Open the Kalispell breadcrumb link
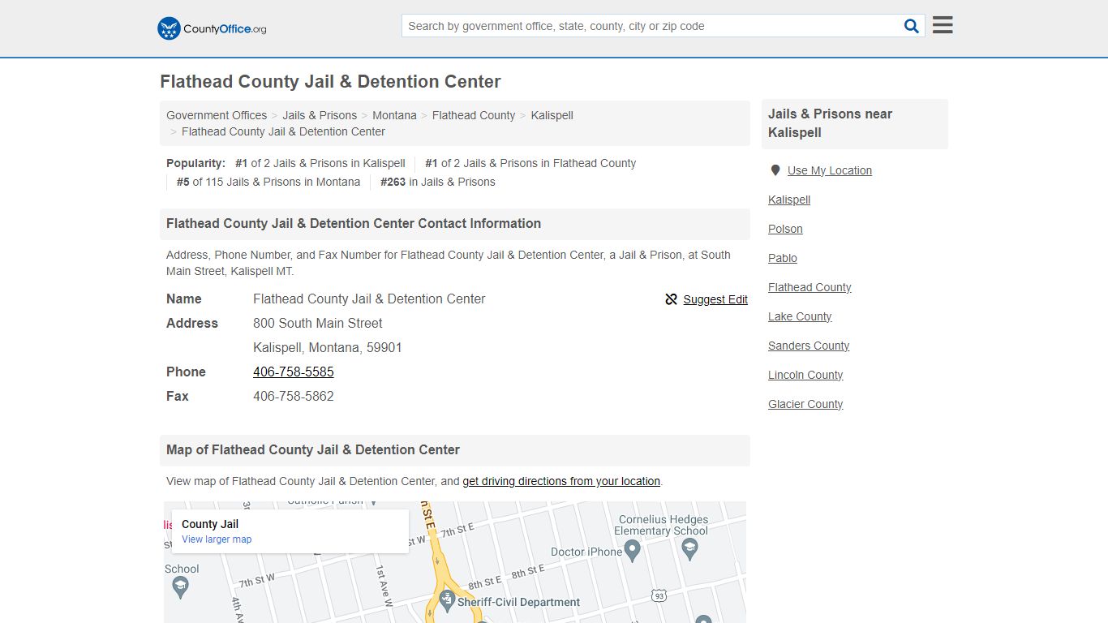Image resolution: width=1108 pixels, height=623 pixels. [x=552, y=115]
